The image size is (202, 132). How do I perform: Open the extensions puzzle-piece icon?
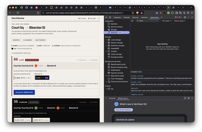172,13
